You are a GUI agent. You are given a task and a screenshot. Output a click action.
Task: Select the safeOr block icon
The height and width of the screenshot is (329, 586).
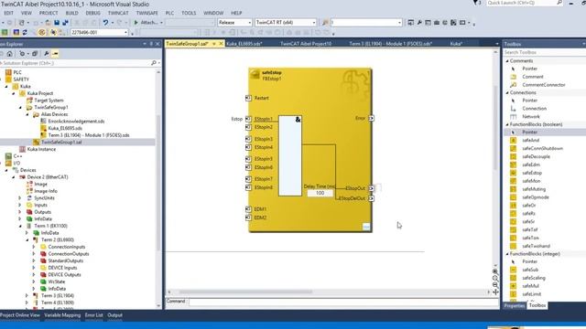coord(513,205)
